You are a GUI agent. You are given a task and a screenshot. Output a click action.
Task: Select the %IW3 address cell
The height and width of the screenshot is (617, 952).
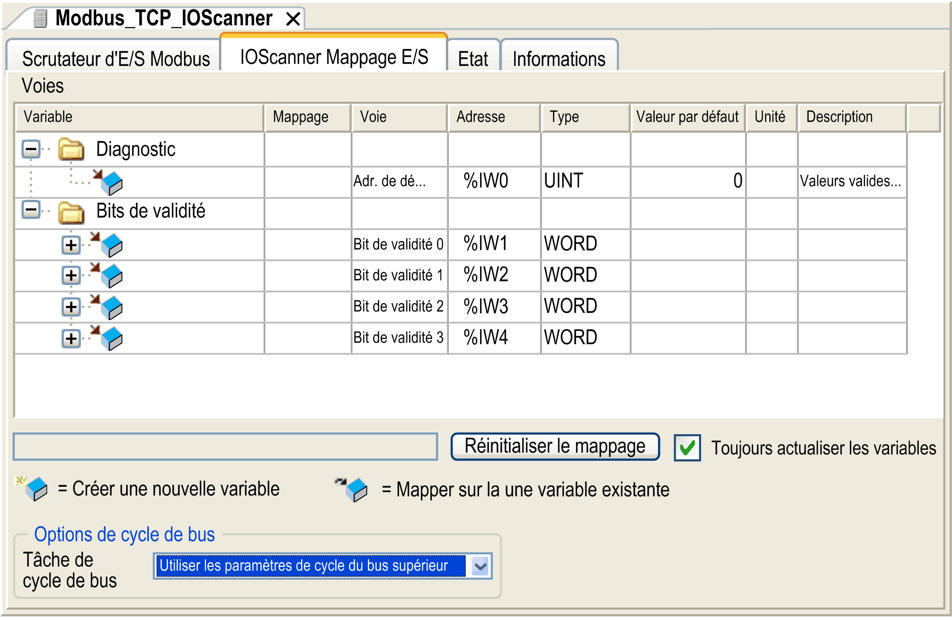click(494, 307)
